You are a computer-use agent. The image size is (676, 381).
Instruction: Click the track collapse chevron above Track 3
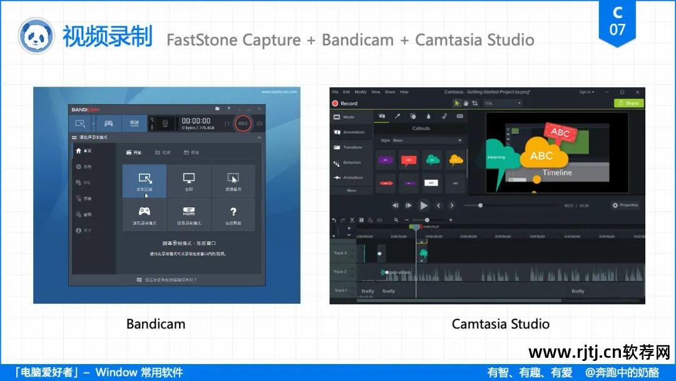349,235
